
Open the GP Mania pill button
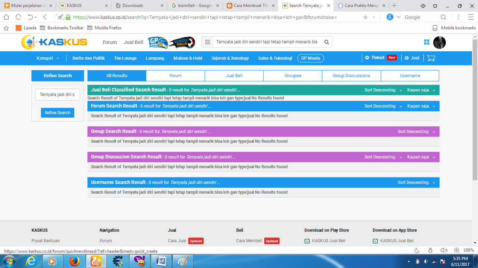point(311,58)
